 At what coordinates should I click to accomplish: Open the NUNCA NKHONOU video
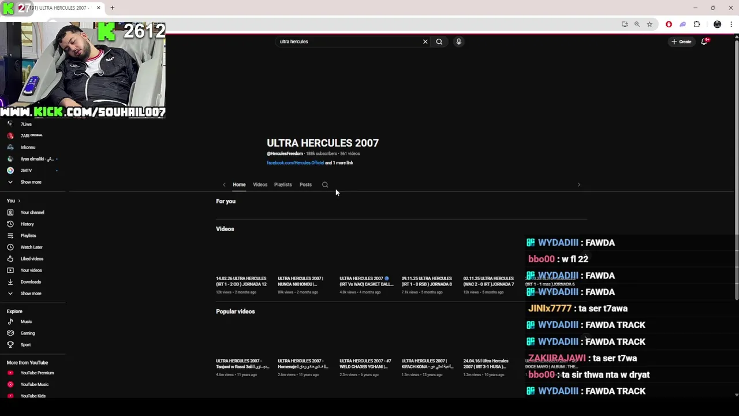pos(301,281)
